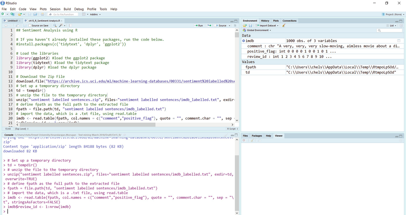
Task: Click the Show document outline icon
Action: coord(235,25)
